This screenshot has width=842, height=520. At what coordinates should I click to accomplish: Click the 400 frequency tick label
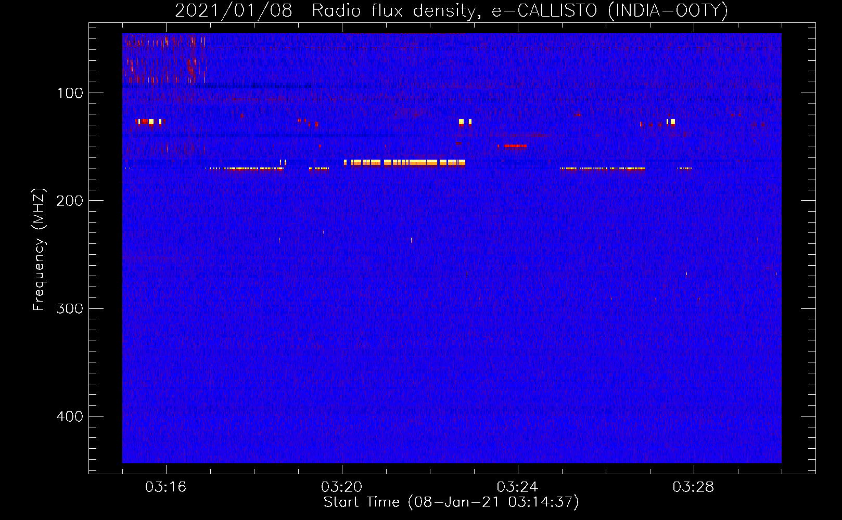coord(70,417)
